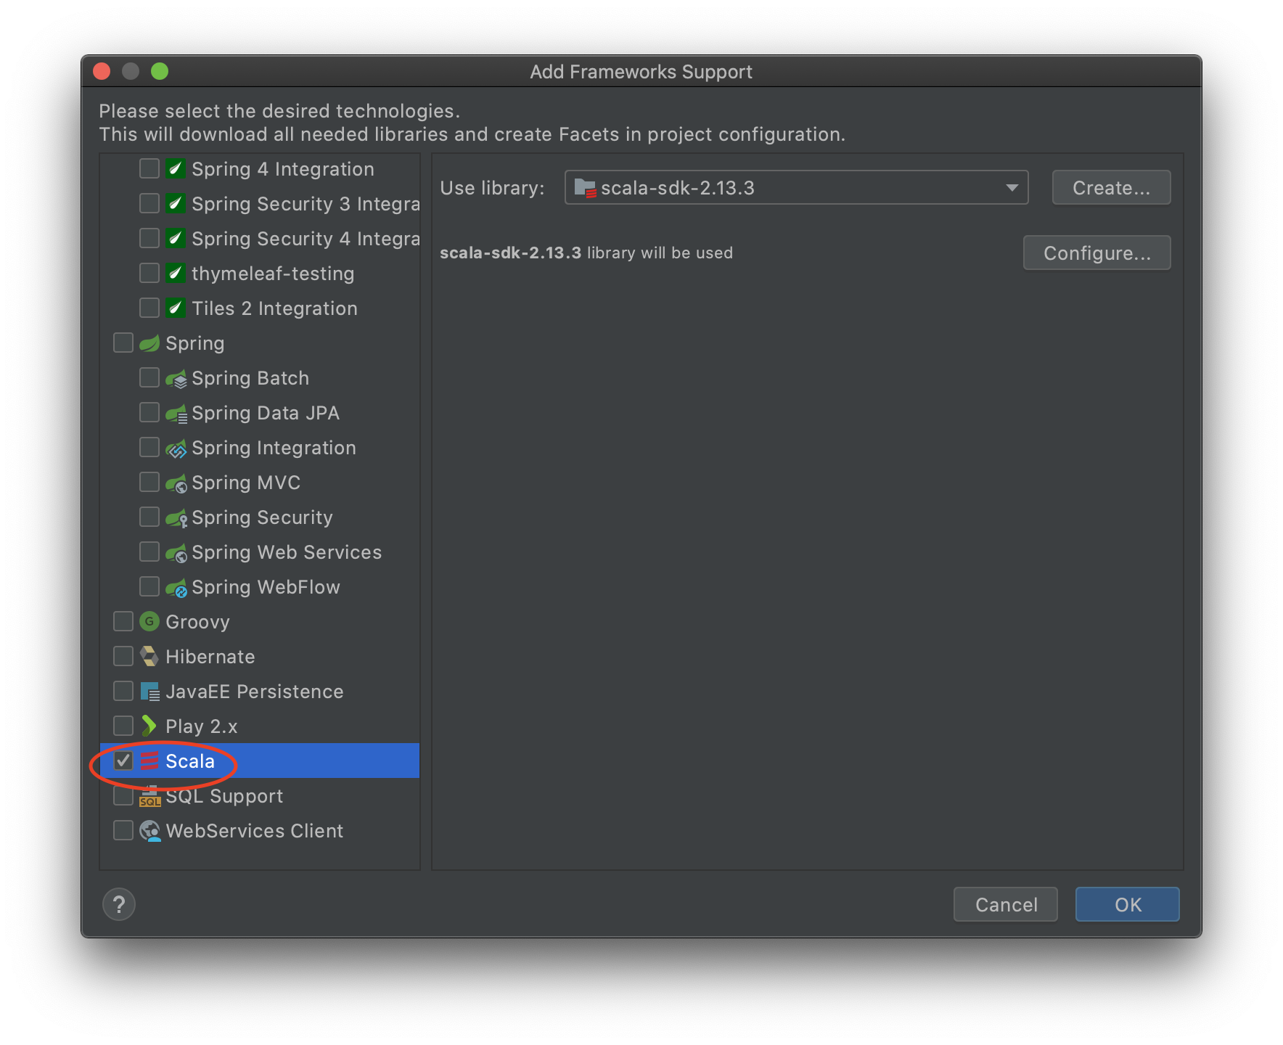The height and width of the screenshot is (1045, 1283).
Task: Click the Spring WebFlow icon
Action: pos(176,588)
